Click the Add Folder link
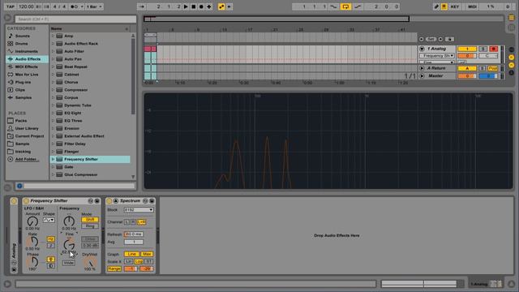 [x=27, y=159]
